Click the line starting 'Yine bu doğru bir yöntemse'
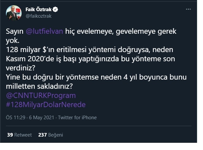The height and width of the screenshot is (150, 203). (96, 77)
